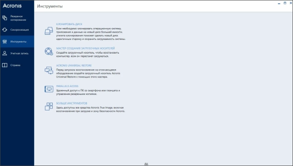Open 'МАСТЕР СОЗДАНИЯ ЗАГРУЗОЧНЫХ НОСИТЕЛЕЙ' link
Viewport: 293px width, 166px height.
85,48
